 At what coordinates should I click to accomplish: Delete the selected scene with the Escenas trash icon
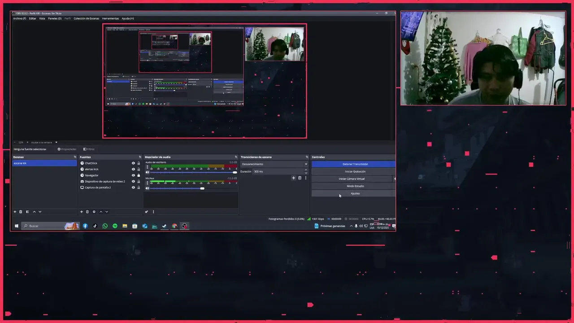click(x=21, y=212)
